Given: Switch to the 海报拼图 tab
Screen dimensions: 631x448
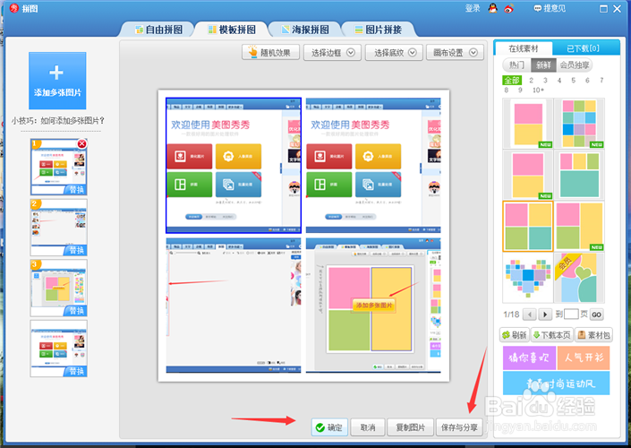Looking at the screenshot, I should pos(305,30).
